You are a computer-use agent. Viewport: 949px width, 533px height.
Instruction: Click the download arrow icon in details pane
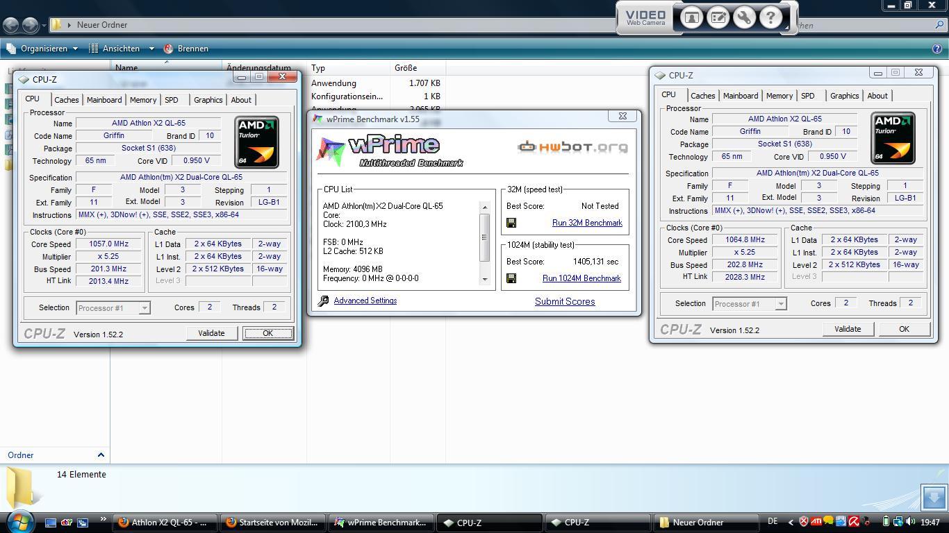point(934,497)
